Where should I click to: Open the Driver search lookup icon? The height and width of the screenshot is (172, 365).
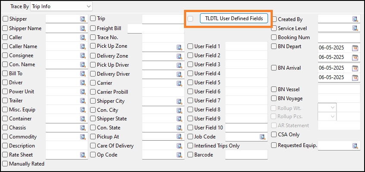83,83
